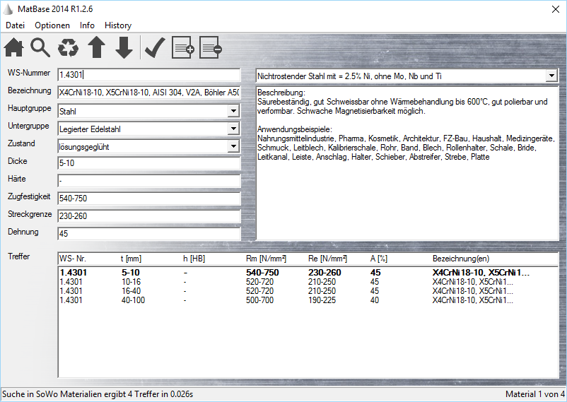Click the remove entry list-minus icon
567x402 pixels.
tap(211, 47)
